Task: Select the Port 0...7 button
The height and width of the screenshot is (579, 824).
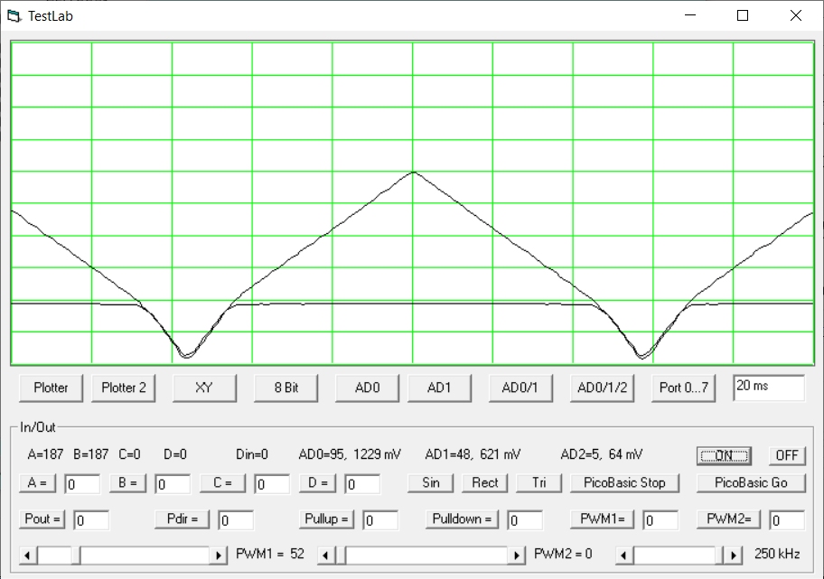Action: (x=686, y=388)
